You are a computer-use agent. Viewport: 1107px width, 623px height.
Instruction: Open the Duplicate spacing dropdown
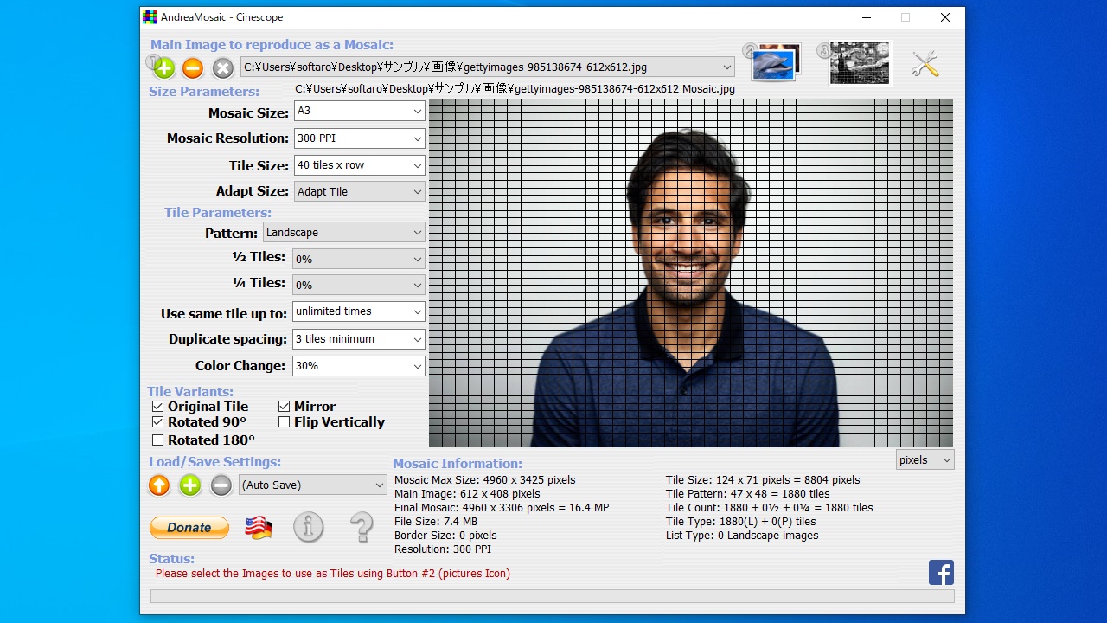(359, 339)
